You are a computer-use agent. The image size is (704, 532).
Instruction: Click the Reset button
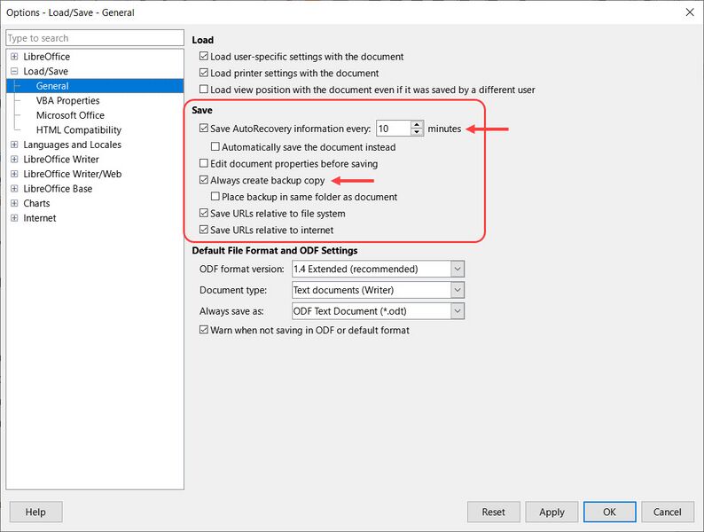pos(494,512)
